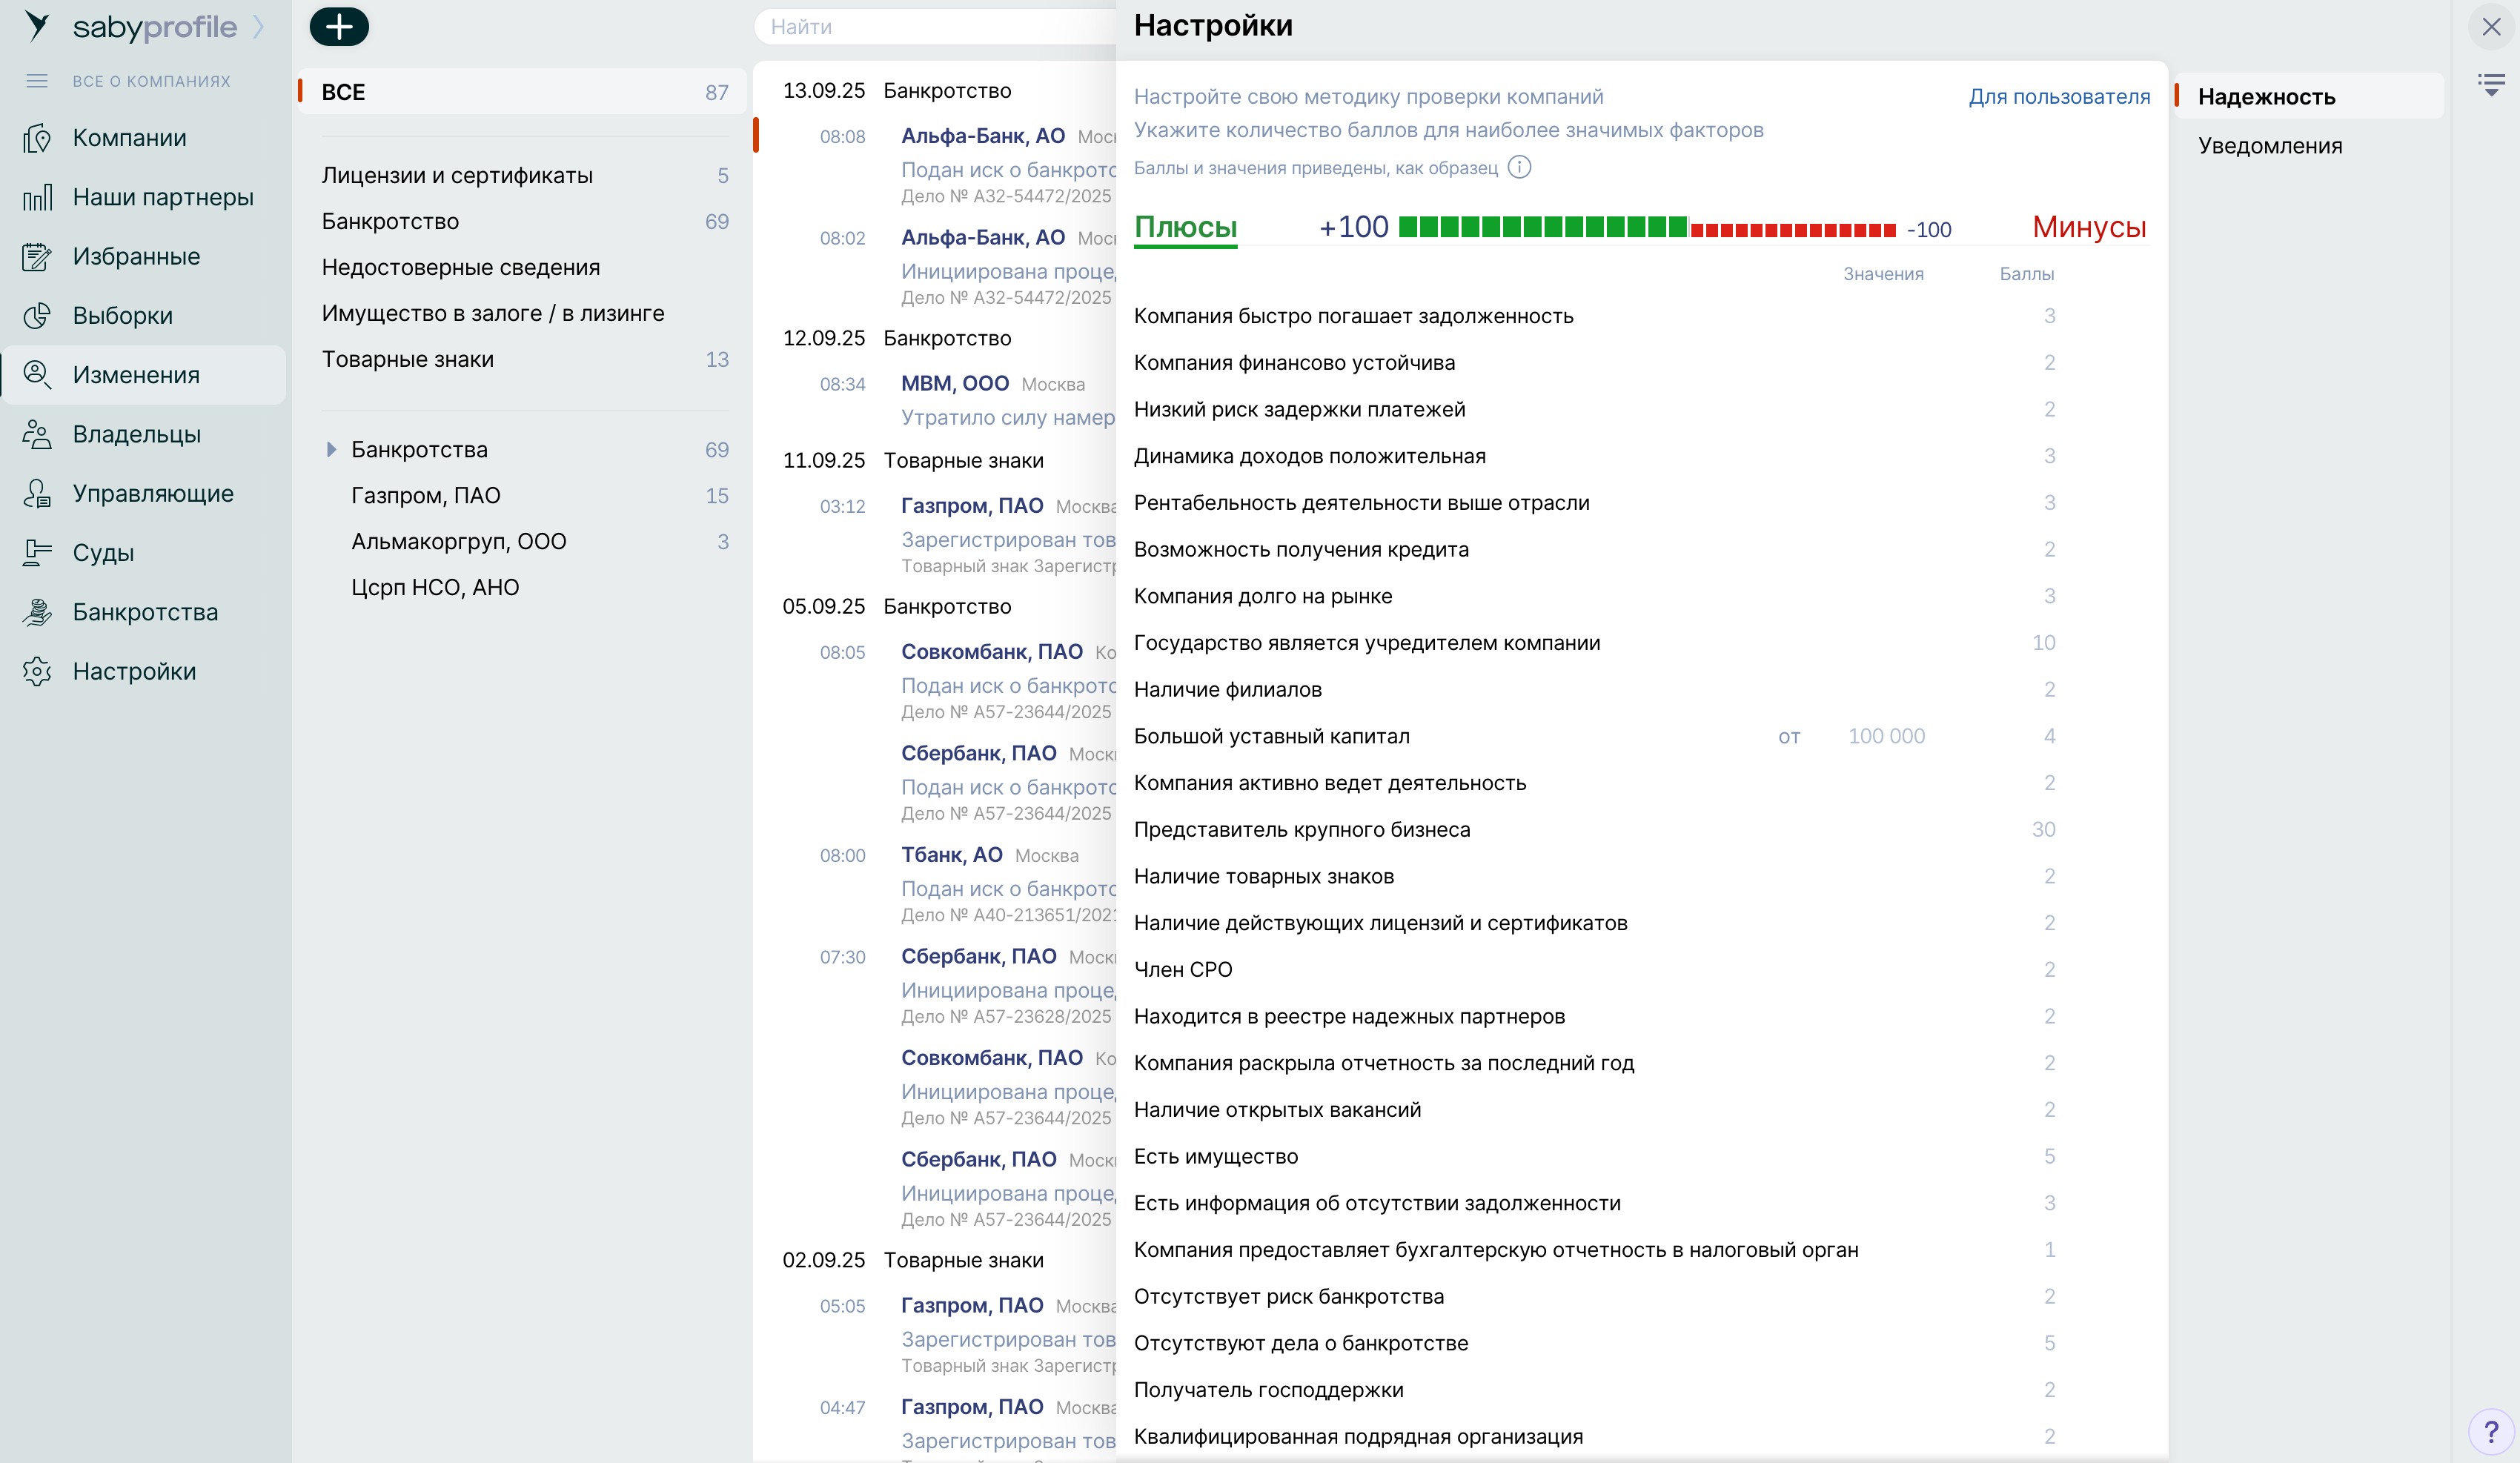Open the Наши партнеры chart icon
The height and width of the screenshot is (1463, 2520).
pos(37,198)
